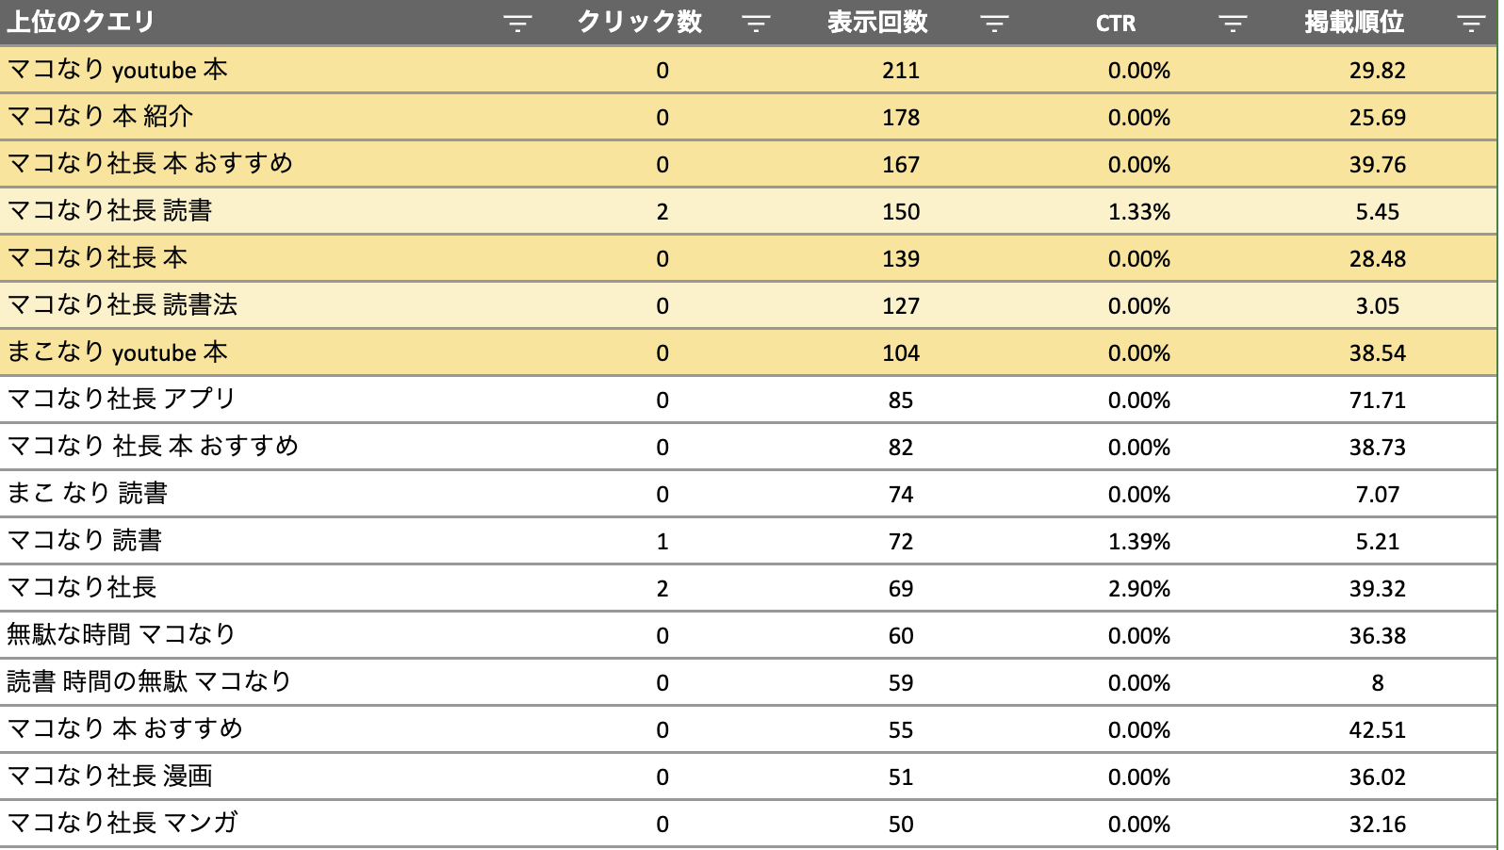Click impressions cell showing 211

pos(901,70)
